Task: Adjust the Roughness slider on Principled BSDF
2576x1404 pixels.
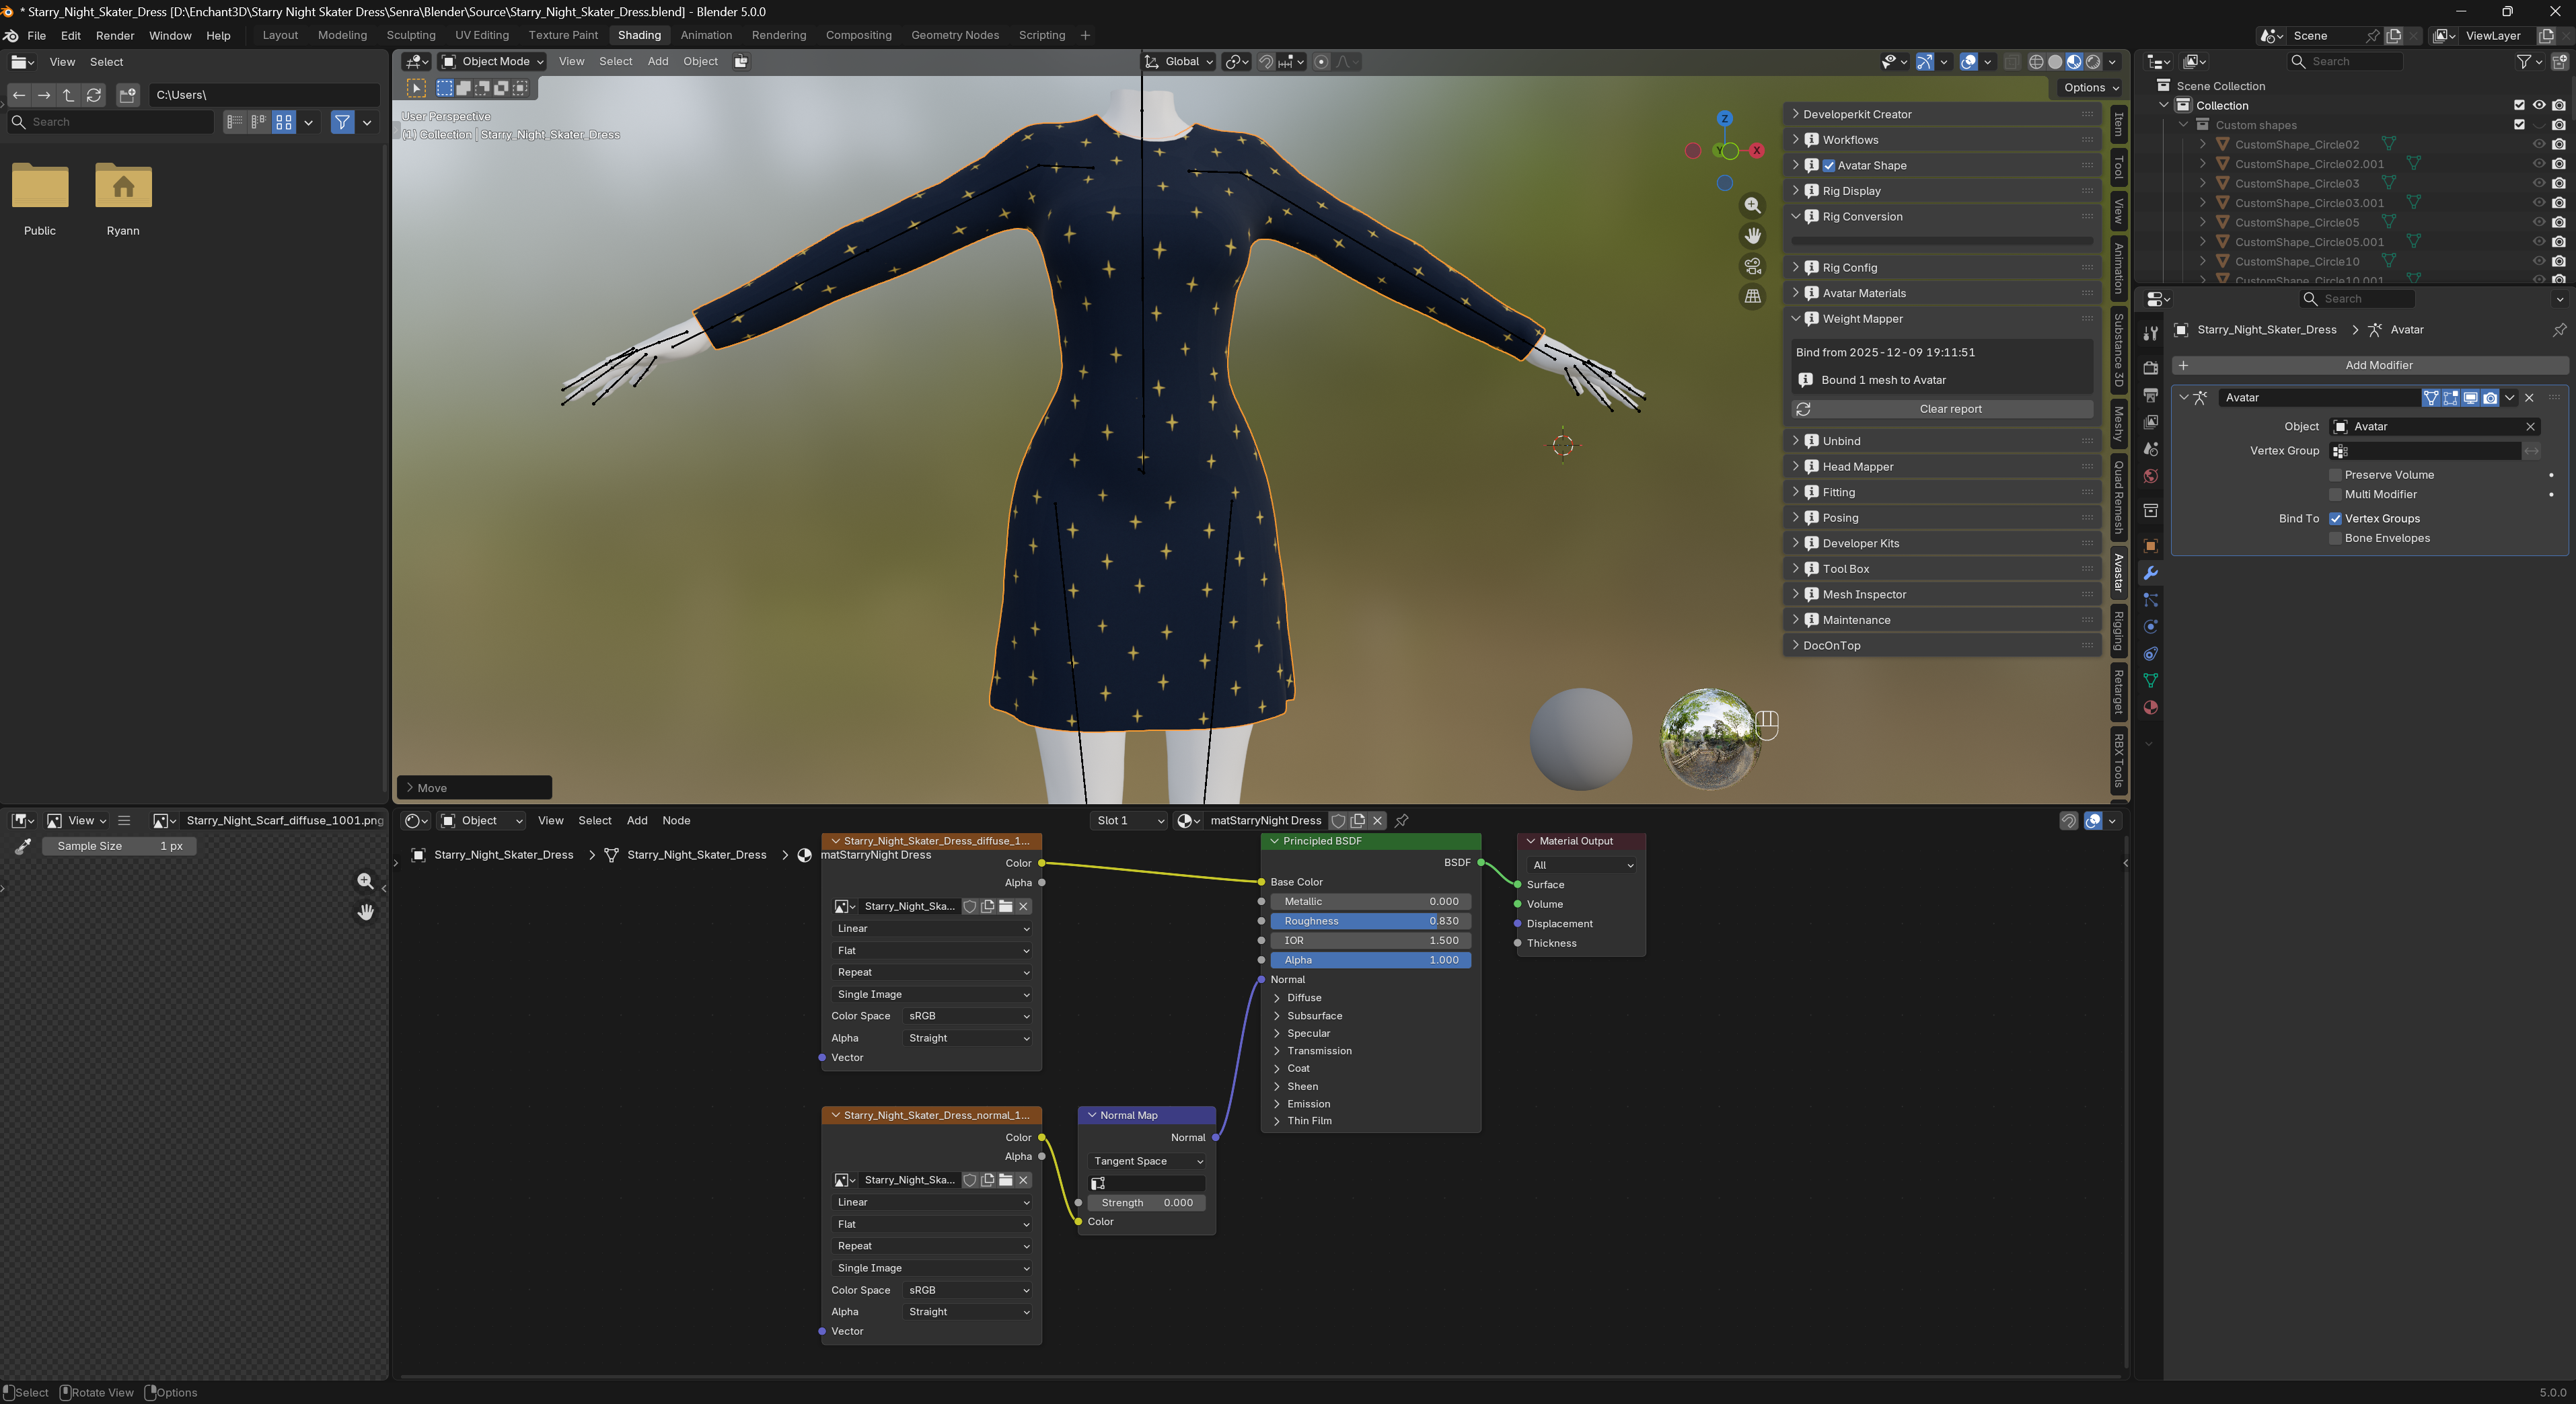Action: 1370,921
